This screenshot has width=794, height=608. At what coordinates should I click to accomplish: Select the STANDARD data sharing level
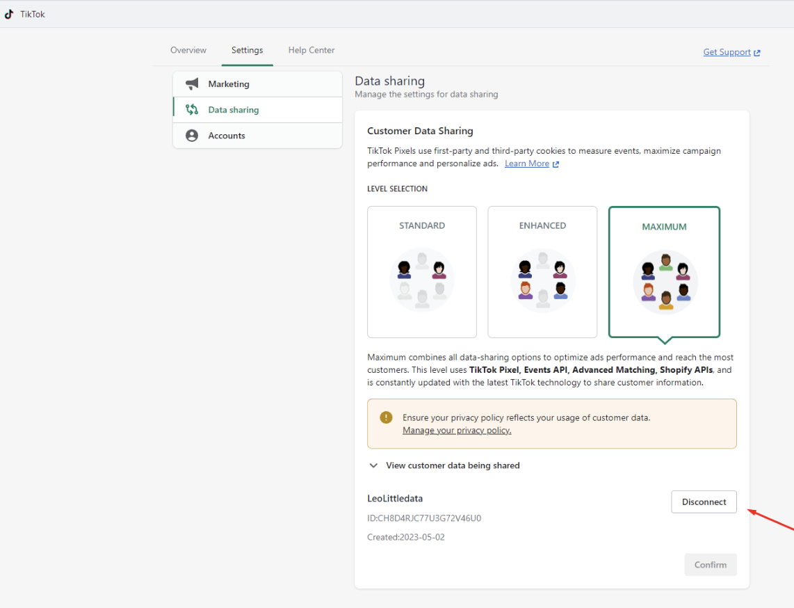click(422, 271)
